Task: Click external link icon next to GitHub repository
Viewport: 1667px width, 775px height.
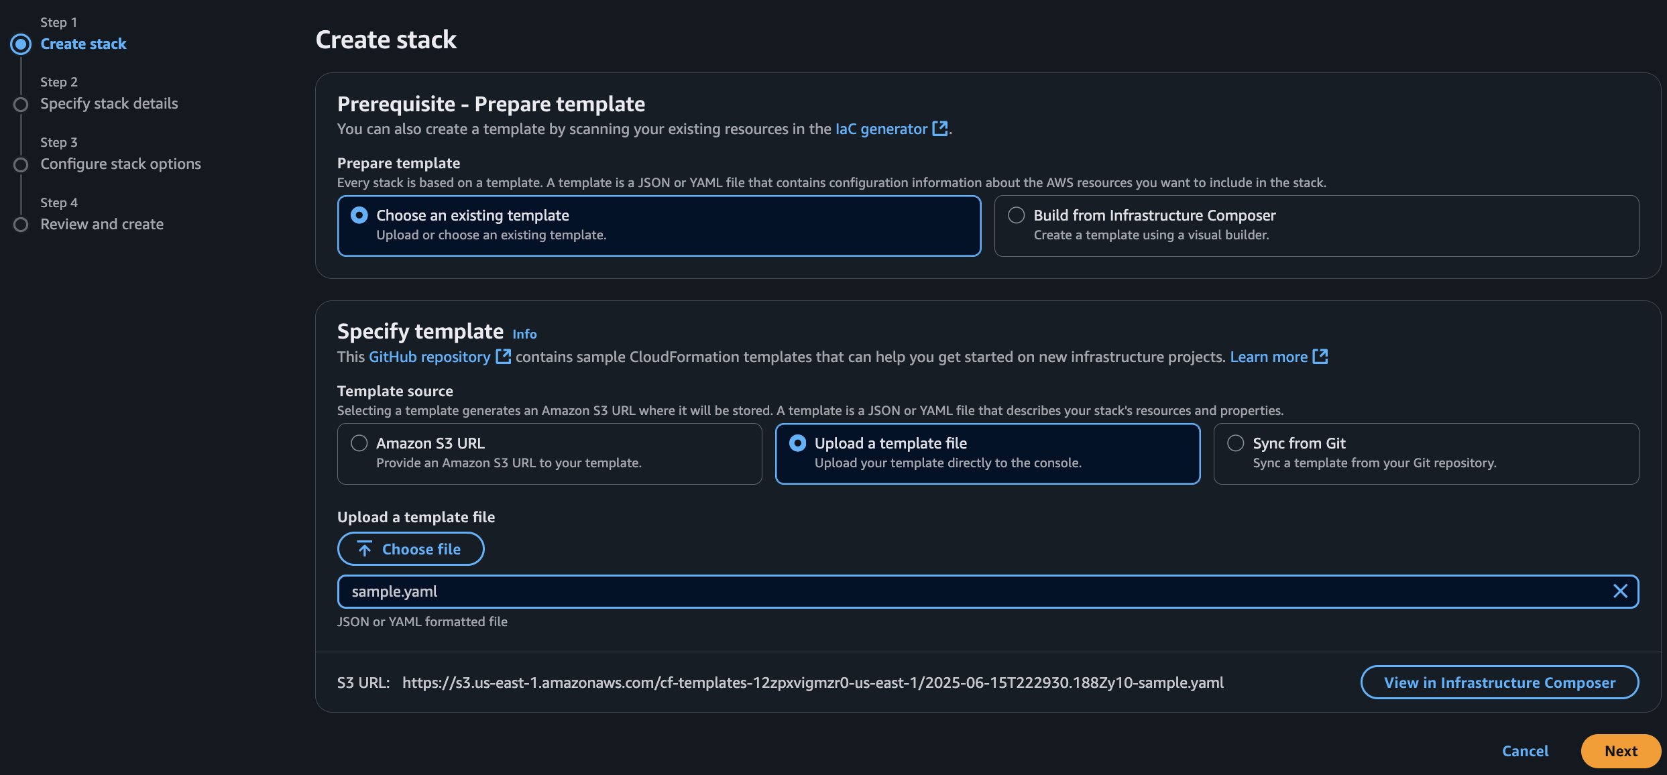Action: coord(503,357)
